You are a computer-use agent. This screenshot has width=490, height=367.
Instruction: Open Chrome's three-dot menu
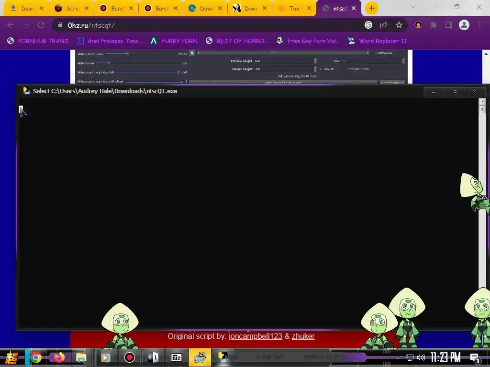pos(479,25)
